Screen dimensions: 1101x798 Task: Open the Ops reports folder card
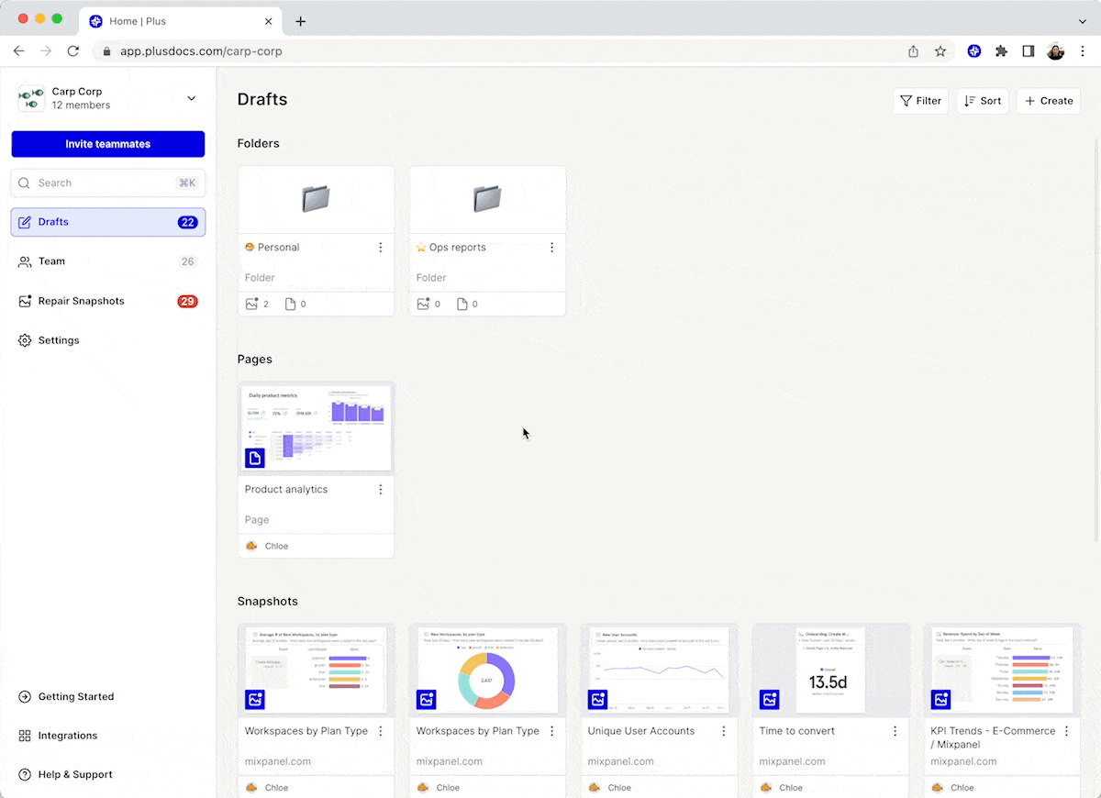pos(487,241)
